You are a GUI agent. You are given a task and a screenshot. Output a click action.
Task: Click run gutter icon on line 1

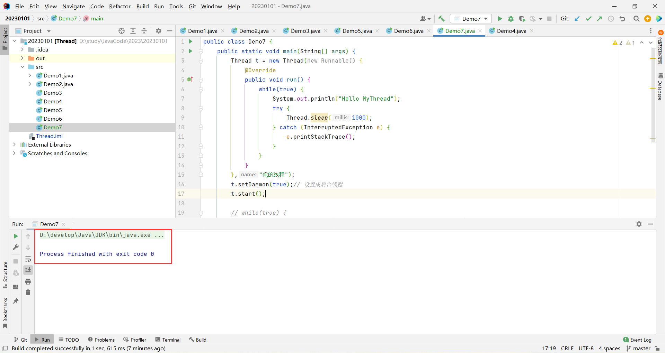[190, 41]
